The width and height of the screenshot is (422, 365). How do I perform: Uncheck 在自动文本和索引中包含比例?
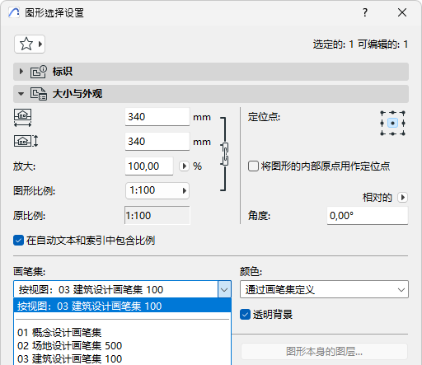point(18,241)
